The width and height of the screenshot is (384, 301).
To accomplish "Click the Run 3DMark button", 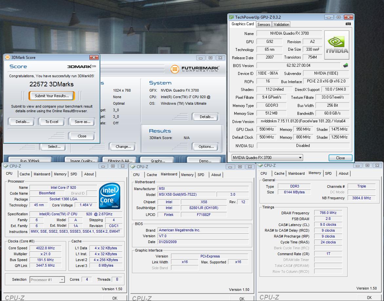I will 30,160.
